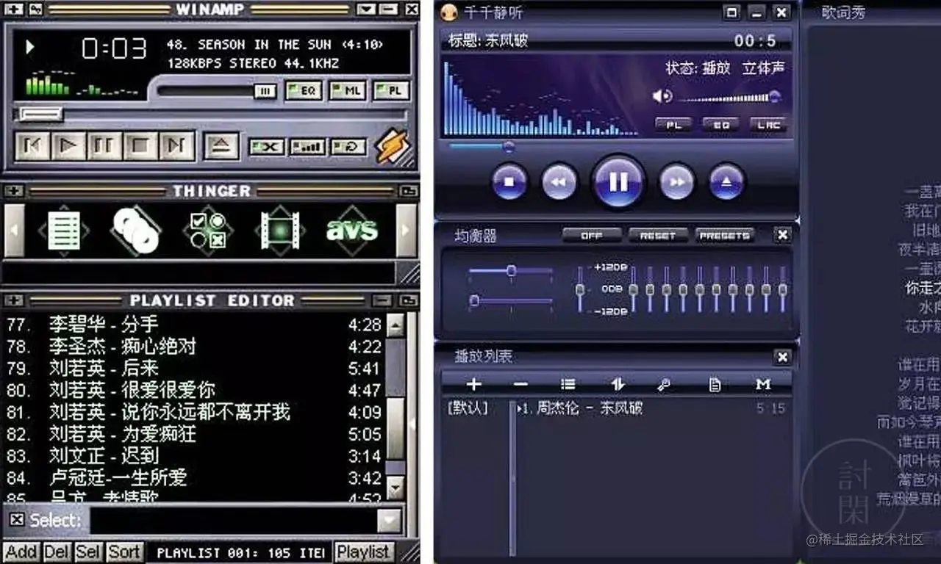Image resolution: width=941 pixels, height=564 pixels.
Task: Click sort arrows icon in 播放列表 toolbar
Action: coord(618,384)
